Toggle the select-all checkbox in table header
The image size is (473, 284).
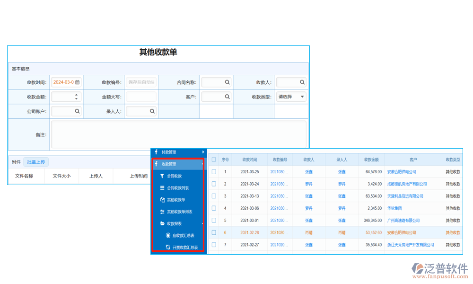214,160
